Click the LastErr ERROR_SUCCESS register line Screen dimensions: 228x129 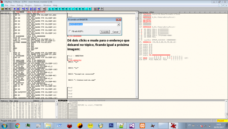point(160,40)
